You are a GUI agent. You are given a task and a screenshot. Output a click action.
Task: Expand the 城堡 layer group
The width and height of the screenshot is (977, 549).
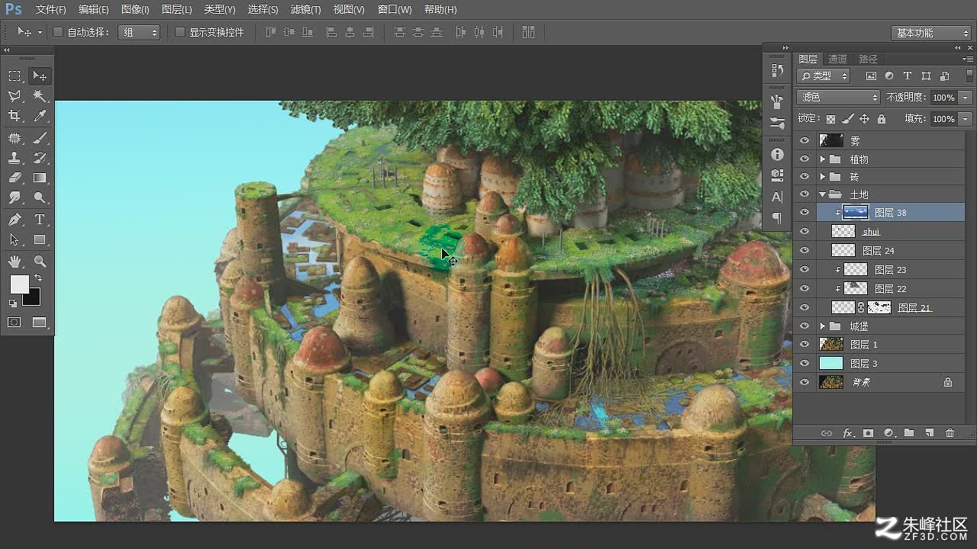[822, 326]
